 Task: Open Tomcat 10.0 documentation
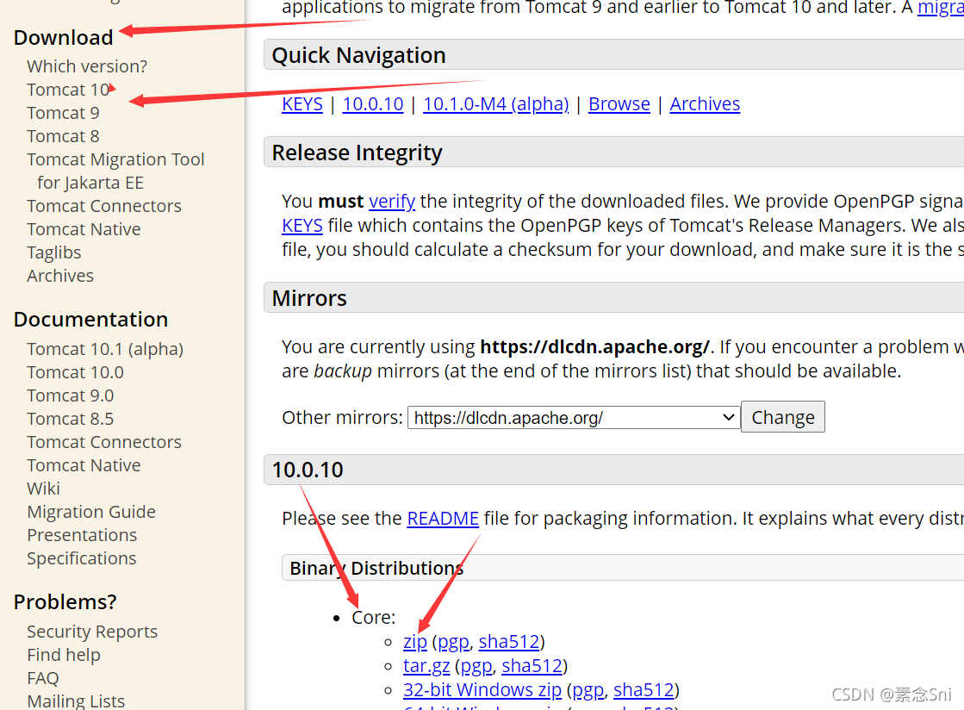(75, 372)
